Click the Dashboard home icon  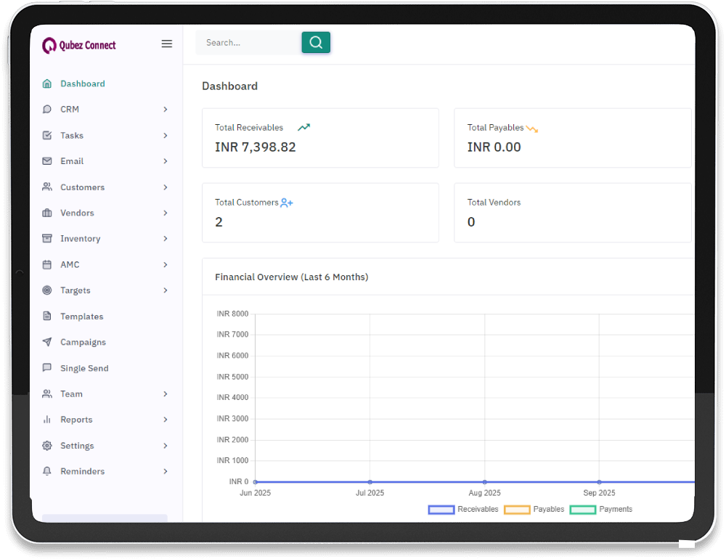[47, 83]
